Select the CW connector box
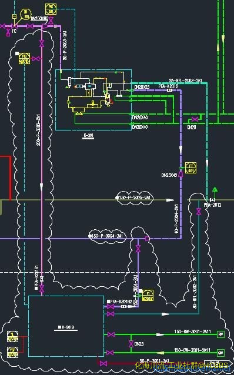Image resolution: width=234 pixels, height=375 pixels. 220,353
